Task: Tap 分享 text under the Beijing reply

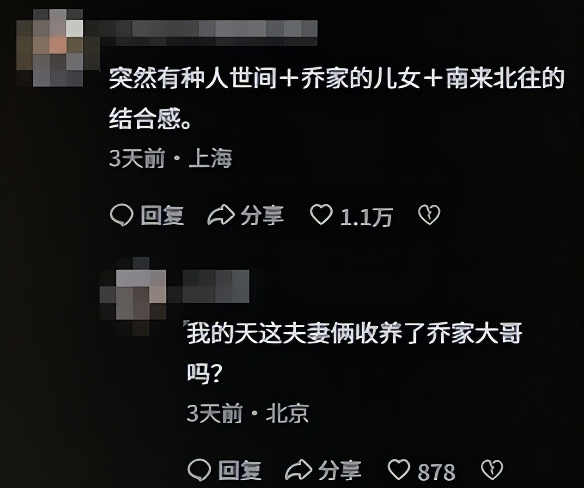Action: (340, 471)
